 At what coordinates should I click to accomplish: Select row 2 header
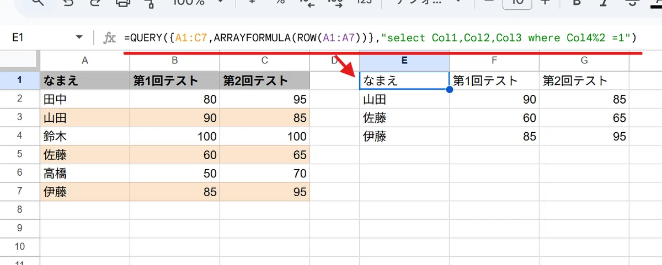point(20,99)
